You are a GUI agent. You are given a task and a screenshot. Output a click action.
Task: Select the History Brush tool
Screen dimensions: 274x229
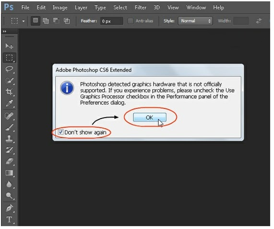pos(9,150)
